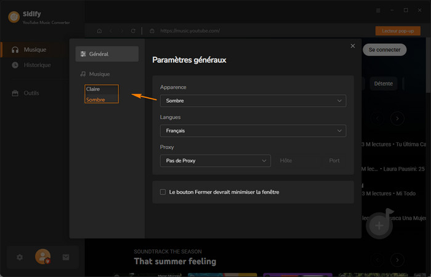Image resolution: width=431 pixels, height=277 pixels.
Task: Close the Paramètres généraux dialog
Action: 353,46
